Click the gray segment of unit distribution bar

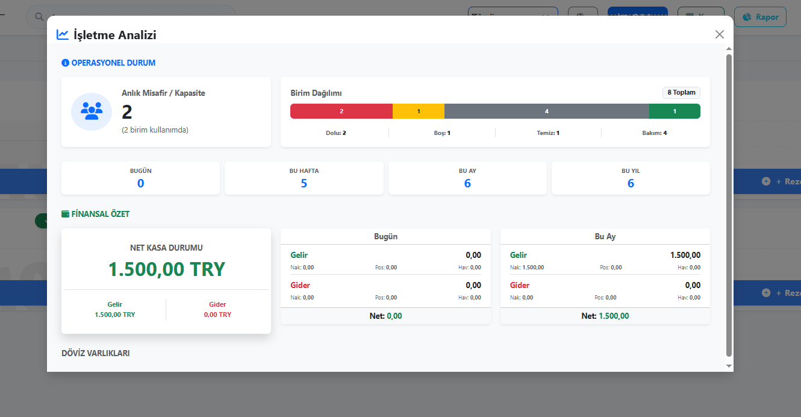pos(546,111)
